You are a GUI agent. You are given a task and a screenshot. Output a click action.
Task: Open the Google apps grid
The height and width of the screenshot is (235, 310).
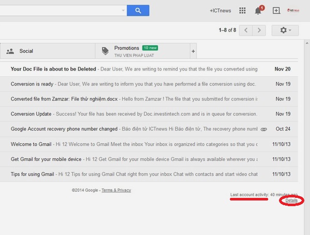pyautogui.click(x=242, y=10)
